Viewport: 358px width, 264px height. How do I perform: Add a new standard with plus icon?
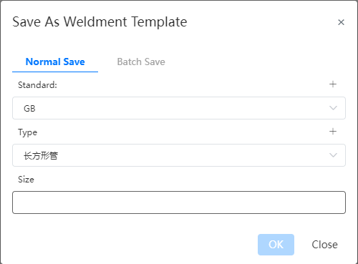[333, 84]
